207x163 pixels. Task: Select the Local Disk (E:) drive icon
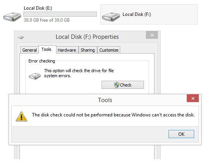click(12, 17)
